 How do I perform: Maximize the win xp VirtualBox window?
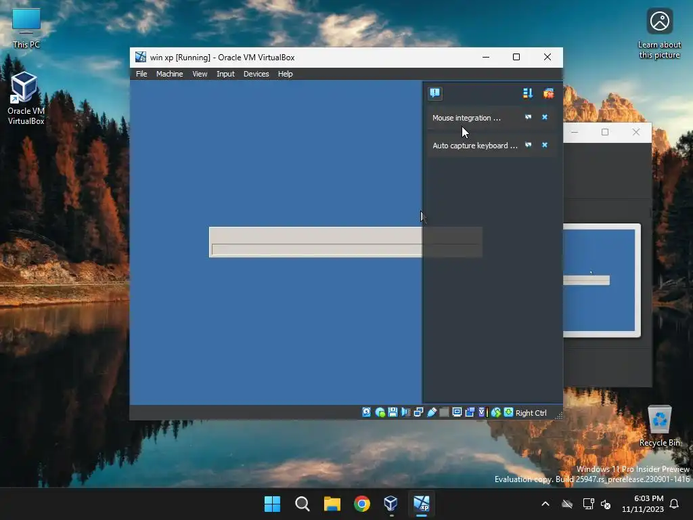point(516,57)
